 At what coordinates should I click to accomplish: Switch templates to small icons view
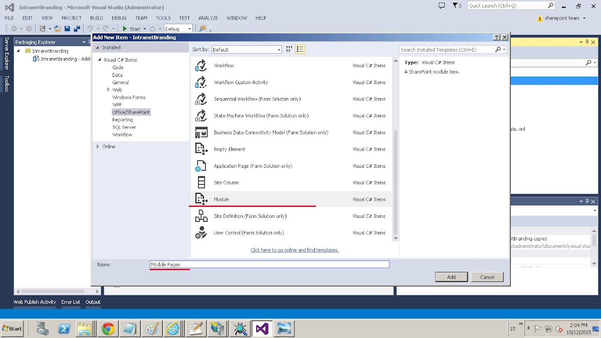(x=289, y=50)
